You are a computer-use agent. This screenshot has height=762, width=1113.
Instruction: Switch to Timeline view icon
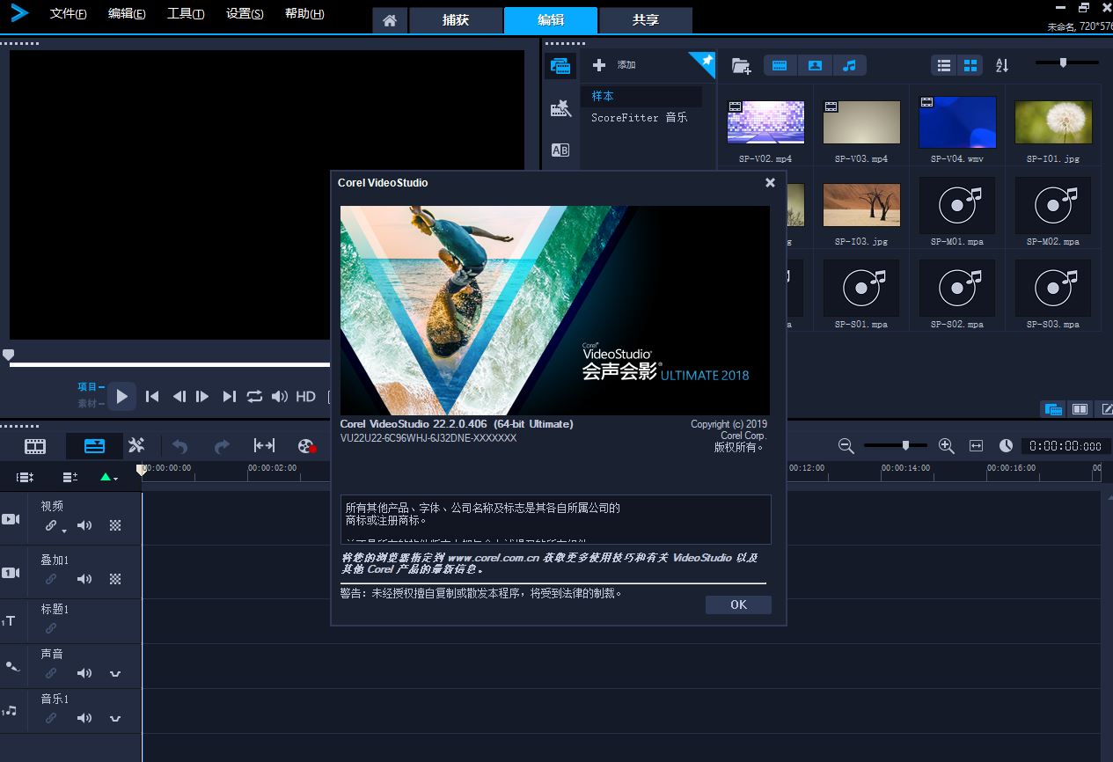(x=94, y=446)
